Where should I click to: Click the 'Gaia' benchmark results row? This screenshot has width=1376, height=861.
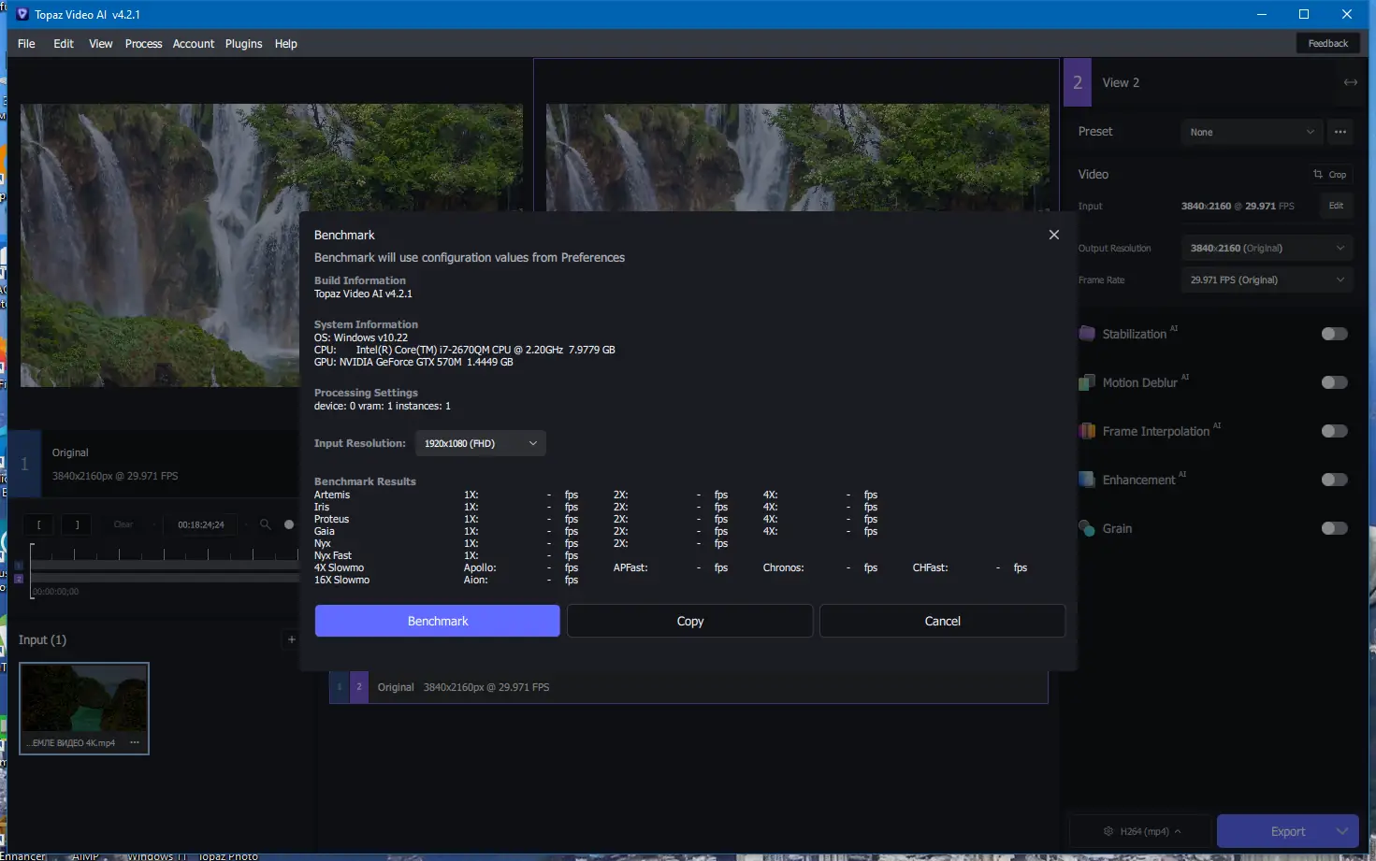pos(596,531)
